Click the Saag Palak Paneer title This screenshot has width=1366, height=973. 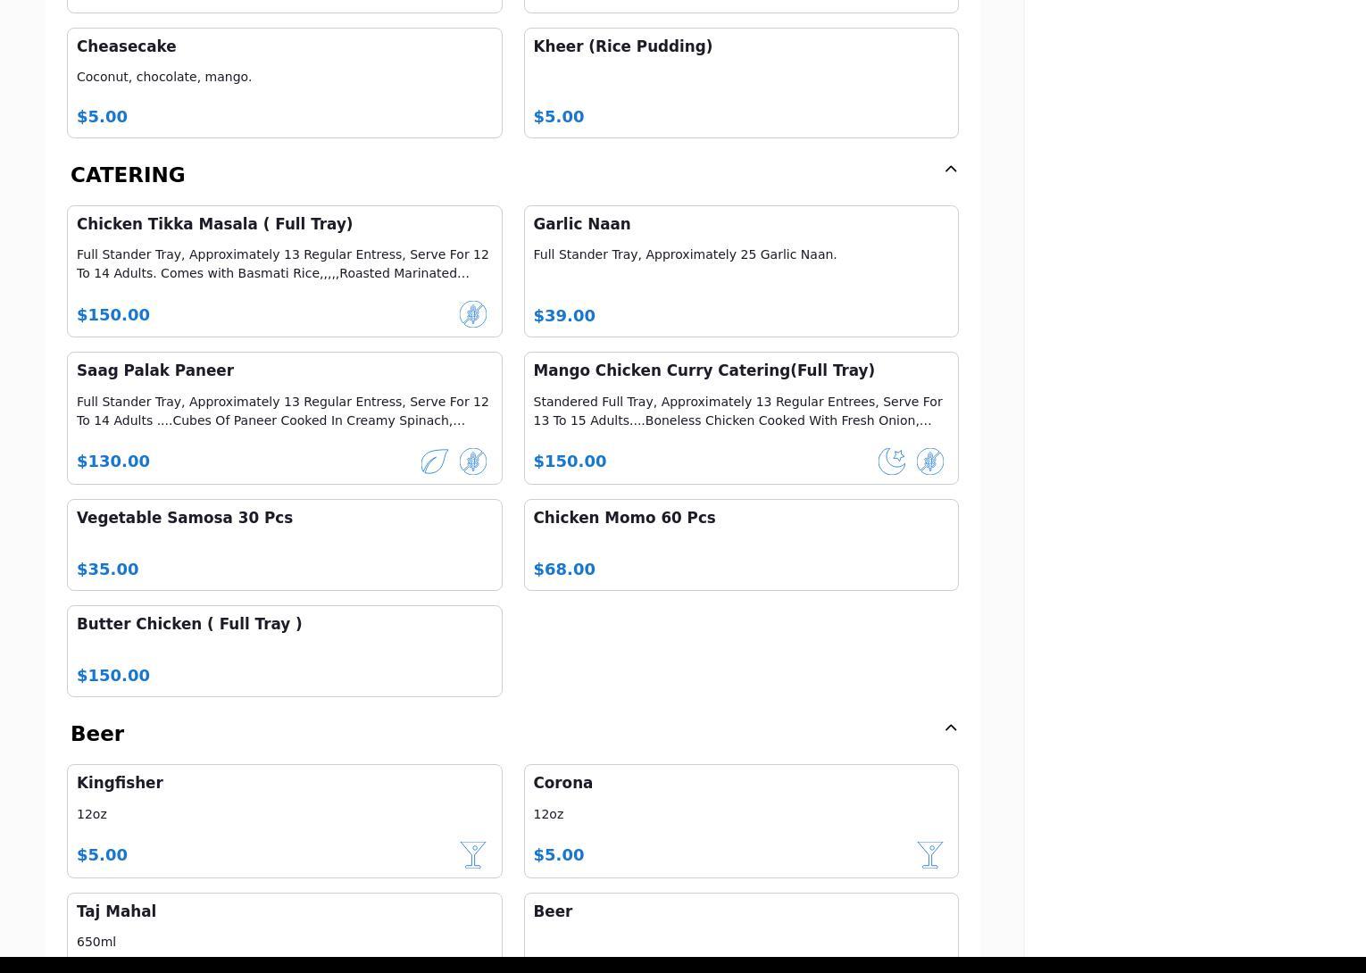coord(155,370)
